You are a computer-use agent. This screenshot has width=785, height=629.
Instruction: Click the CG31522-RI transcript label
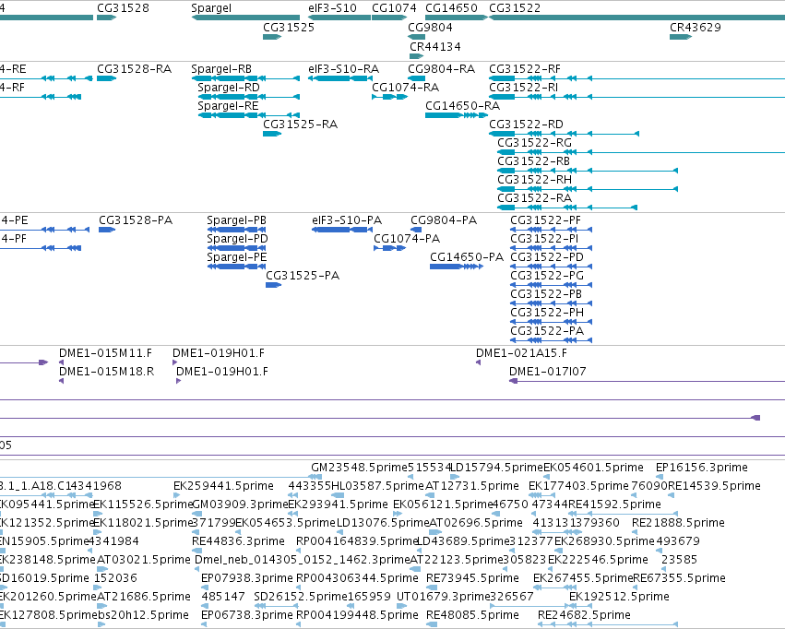click(523, 88)
